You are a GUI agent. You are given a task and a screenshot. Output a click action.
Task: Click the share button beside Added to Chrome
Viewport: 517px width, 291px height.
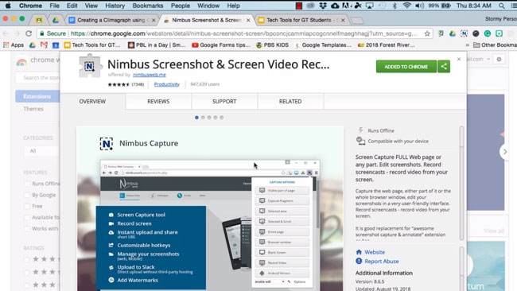pos(444,67)
